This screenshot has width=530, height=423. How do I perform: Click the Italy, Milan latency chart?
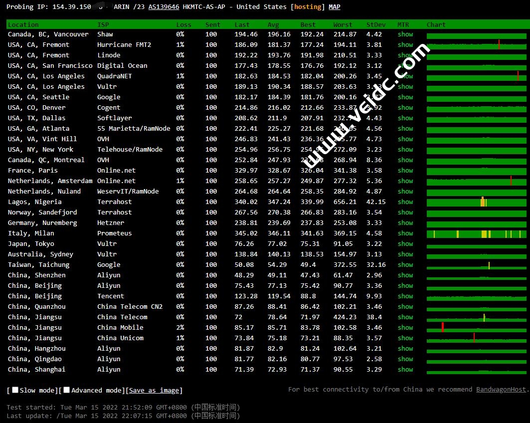pyautogui.click(x=476, y=234)
